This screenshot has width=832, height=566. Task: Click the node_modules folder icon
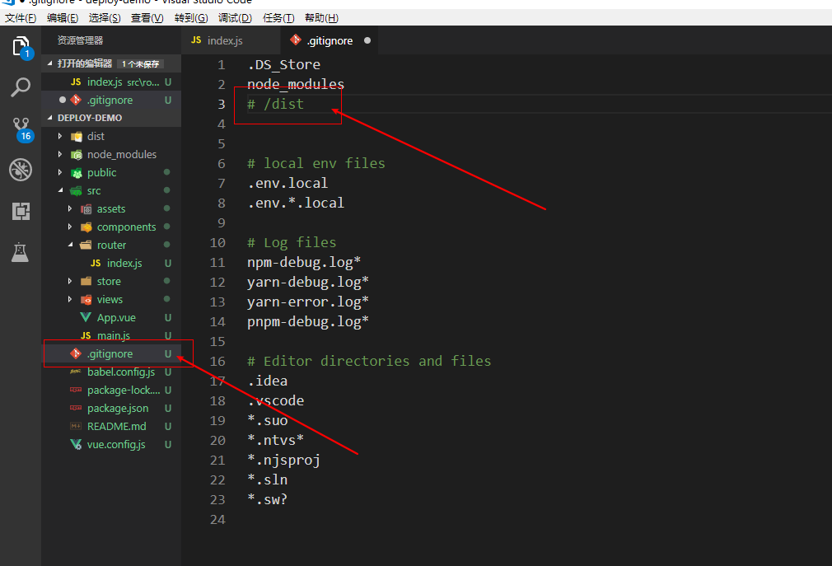[x=77, y=154]
